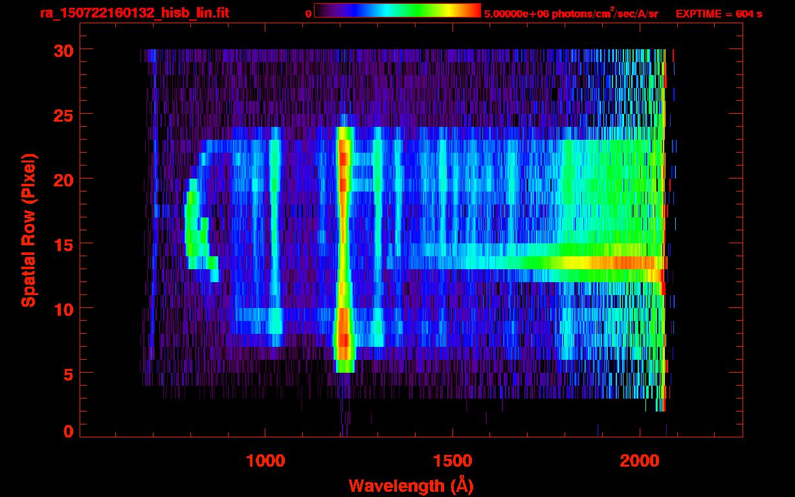795x497 pixels.
Task: Click the 5.00000e+06 photons units label
Action: point(570,14)
